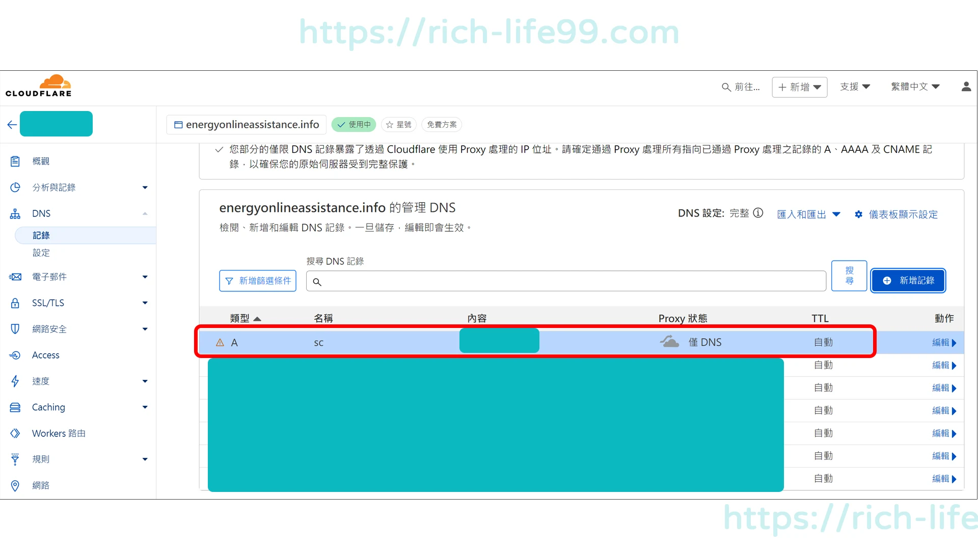
Task: Expand the Caching section arrow
Action: (x=145, y=407)
